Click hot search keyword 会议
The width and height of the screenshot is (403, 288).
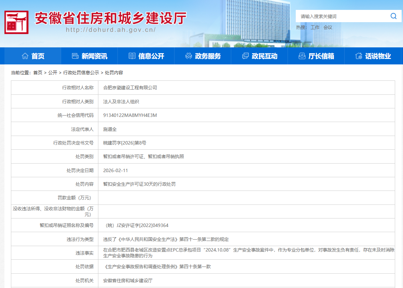tap(328, 27)
